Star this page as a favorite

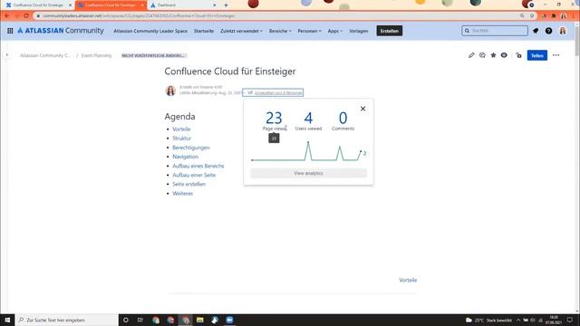[493, 55]
